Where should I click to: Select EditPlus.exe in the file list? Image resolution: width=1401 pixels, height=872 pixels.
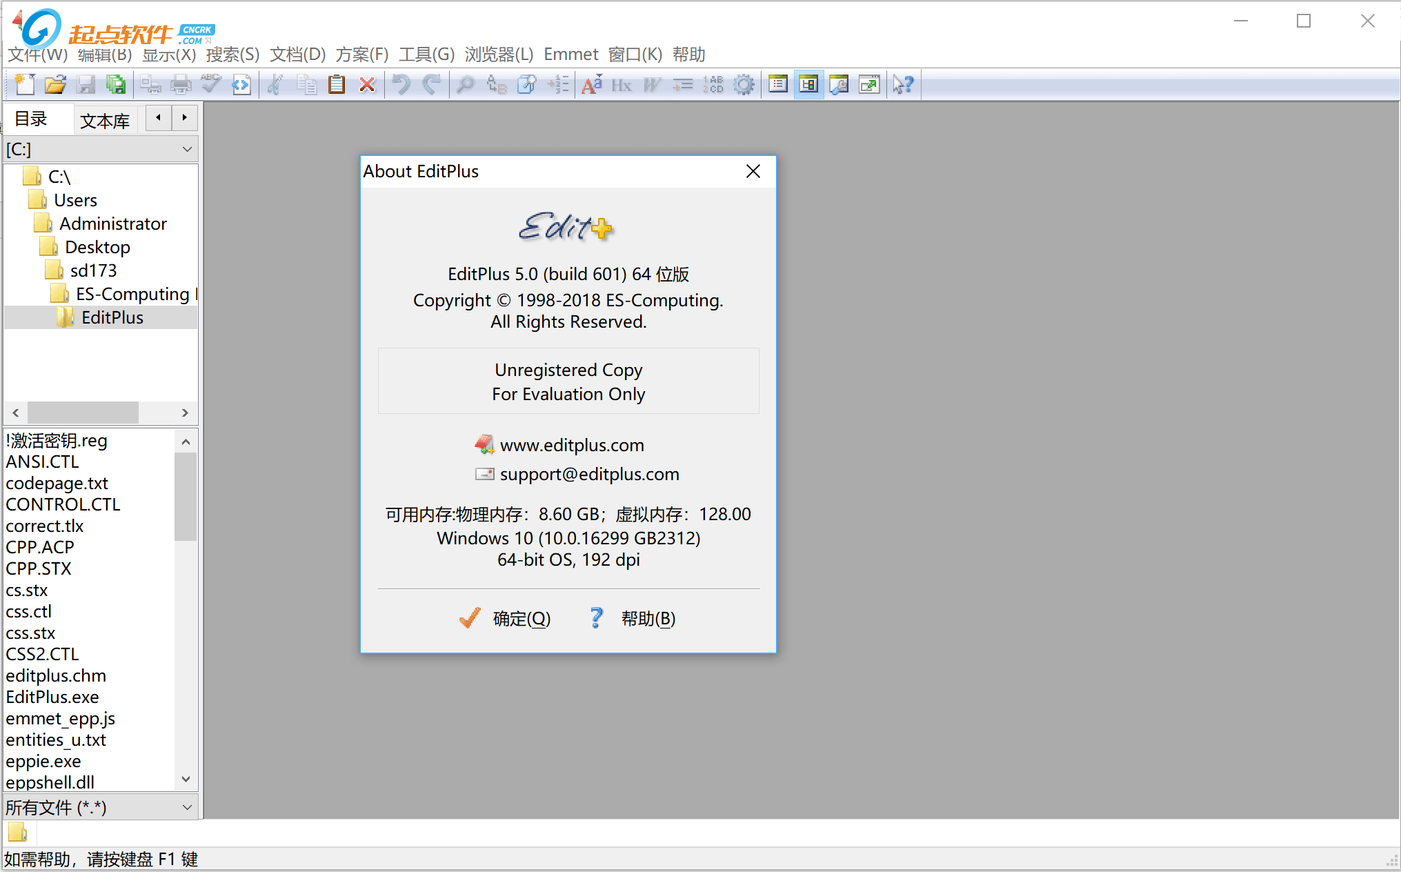coord(52,697)
